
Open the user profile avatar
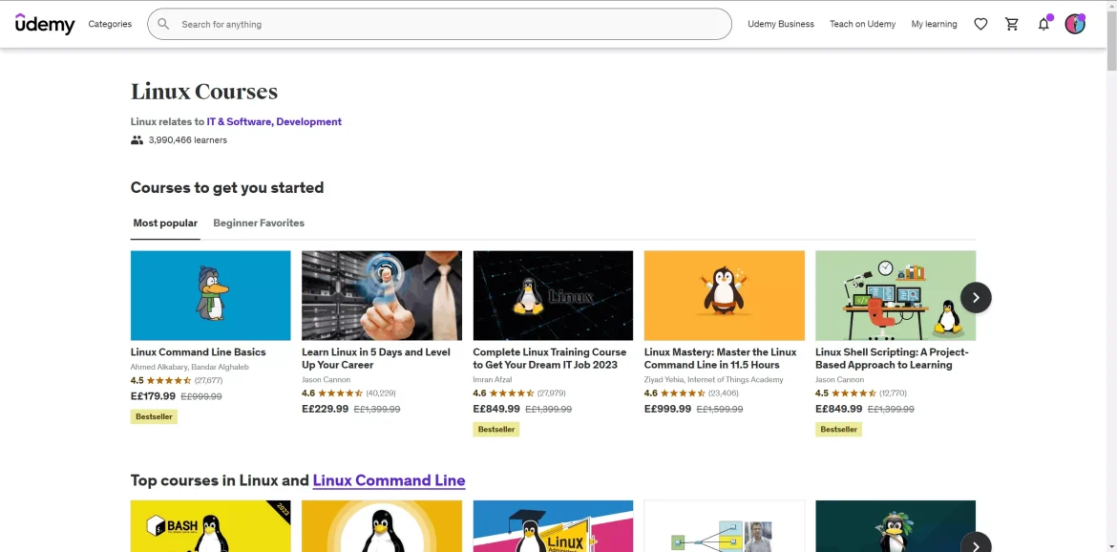pos(1075,24)
